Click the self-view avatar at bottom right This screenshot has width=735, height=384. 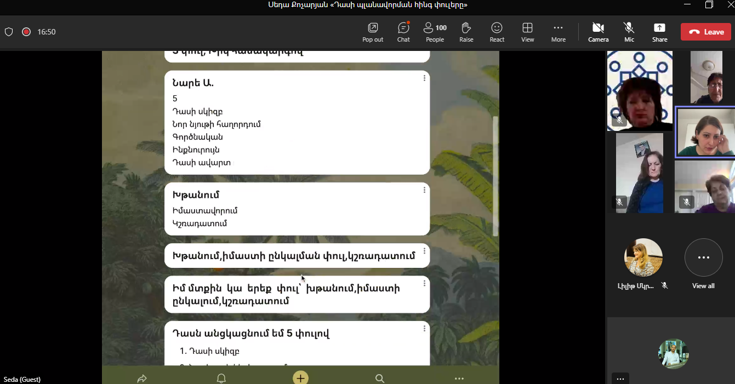point(673,353)
